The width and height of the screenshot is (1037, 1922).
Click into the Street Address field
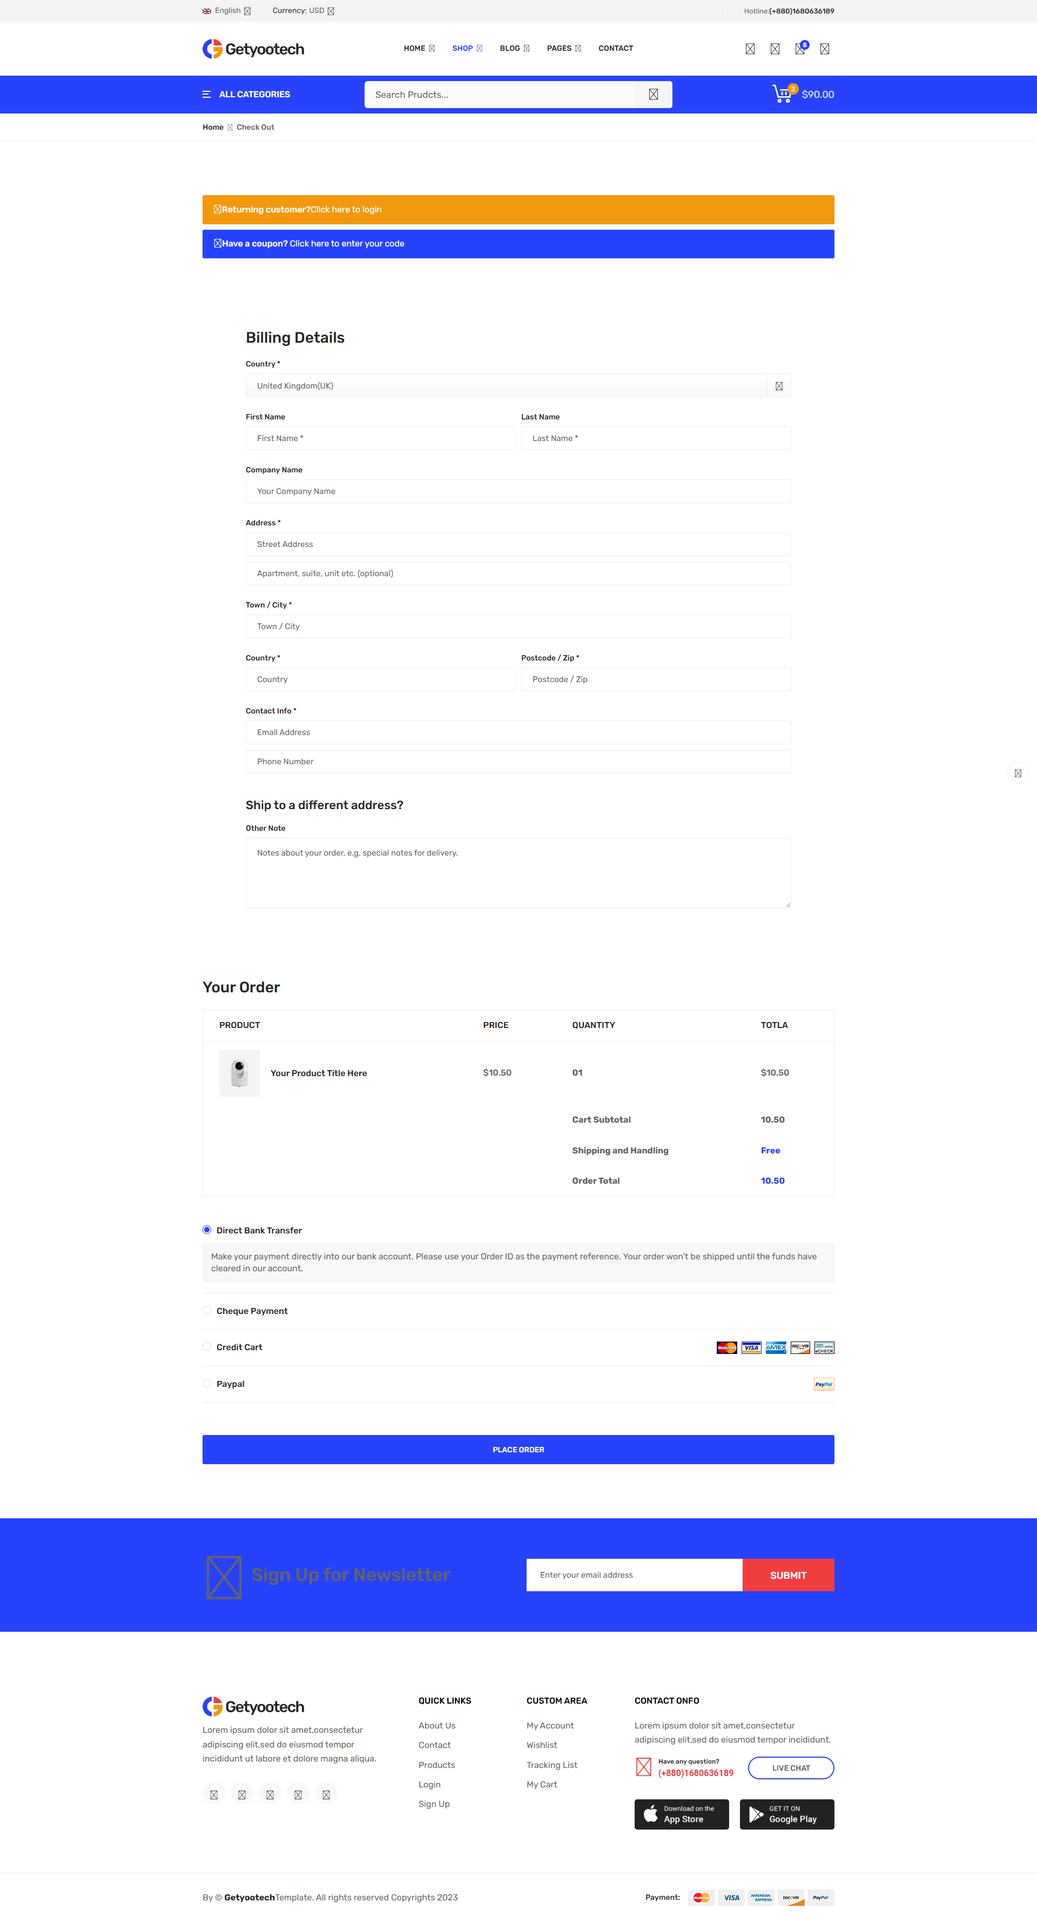[x=517, y=544]
